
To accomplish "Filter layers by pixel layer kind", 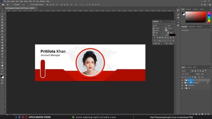I will click(x=192, y=71).
